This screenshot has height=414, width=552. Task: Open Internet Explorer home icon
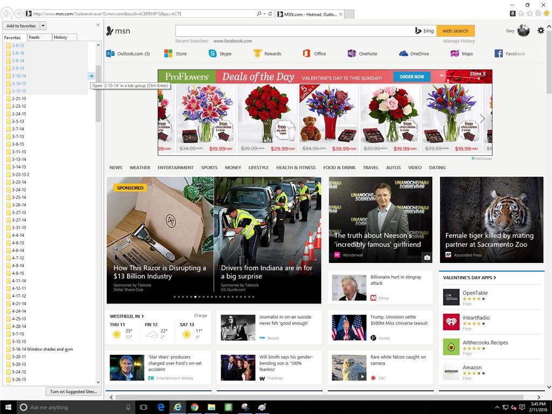click(x=521, y=13)
